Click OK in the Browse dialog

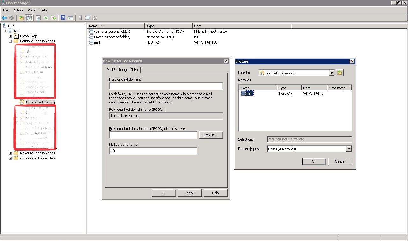tap(314, 161)
